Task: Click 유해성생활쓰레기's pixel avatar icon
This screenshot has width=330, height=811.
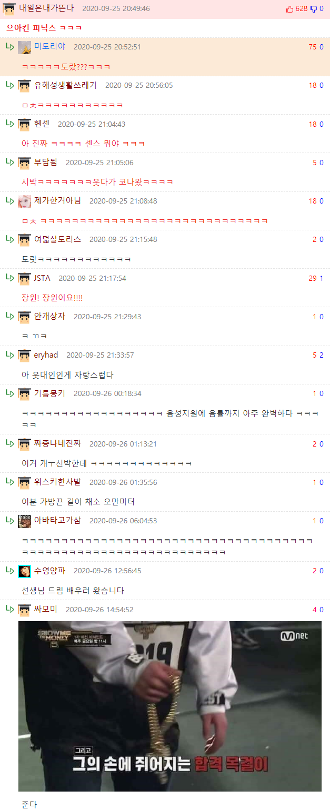Action: click(x=24, y=86)
